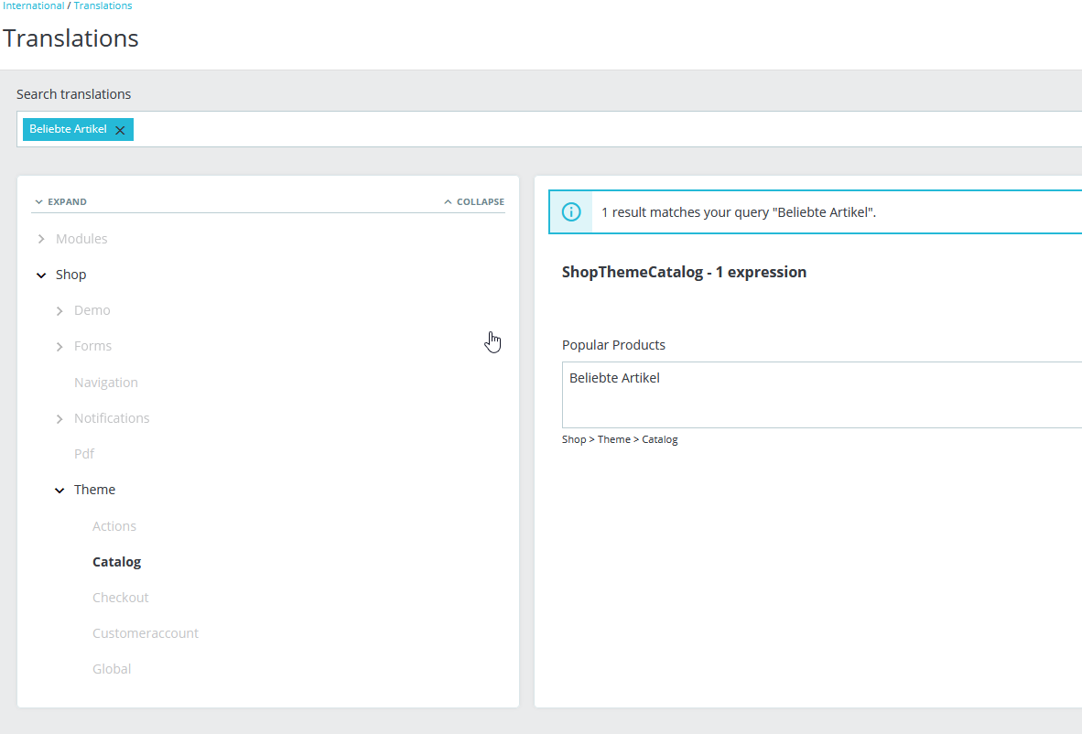The height and width of the screenshot is (734, 1082).
Task: Remove the Beliebte Artikel search tag
Action: click(120, 130)
